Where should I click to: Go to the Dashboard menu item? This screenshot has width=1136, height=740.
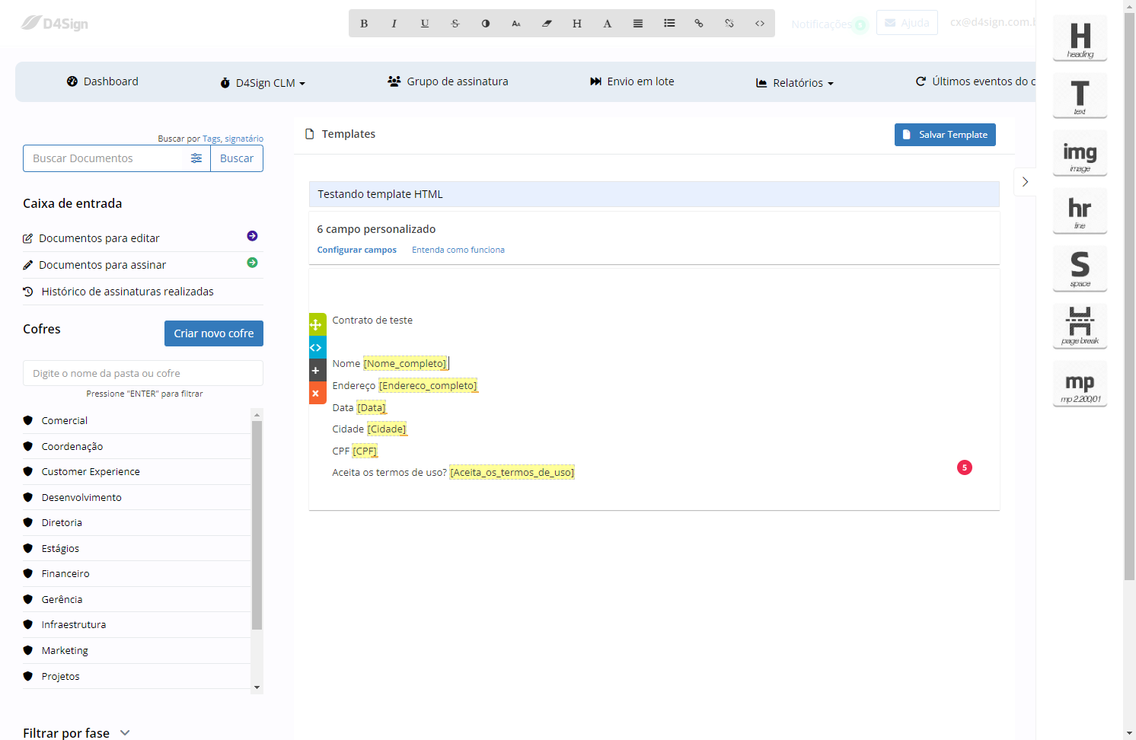103,81
